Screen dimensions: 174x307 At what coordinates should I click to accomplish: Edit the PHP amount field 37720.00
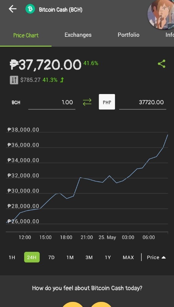pyautogui.click(x=143, y=103)
